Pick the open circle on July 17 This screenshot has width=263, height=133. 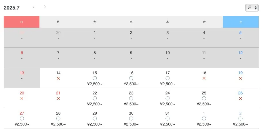point(167,78)
